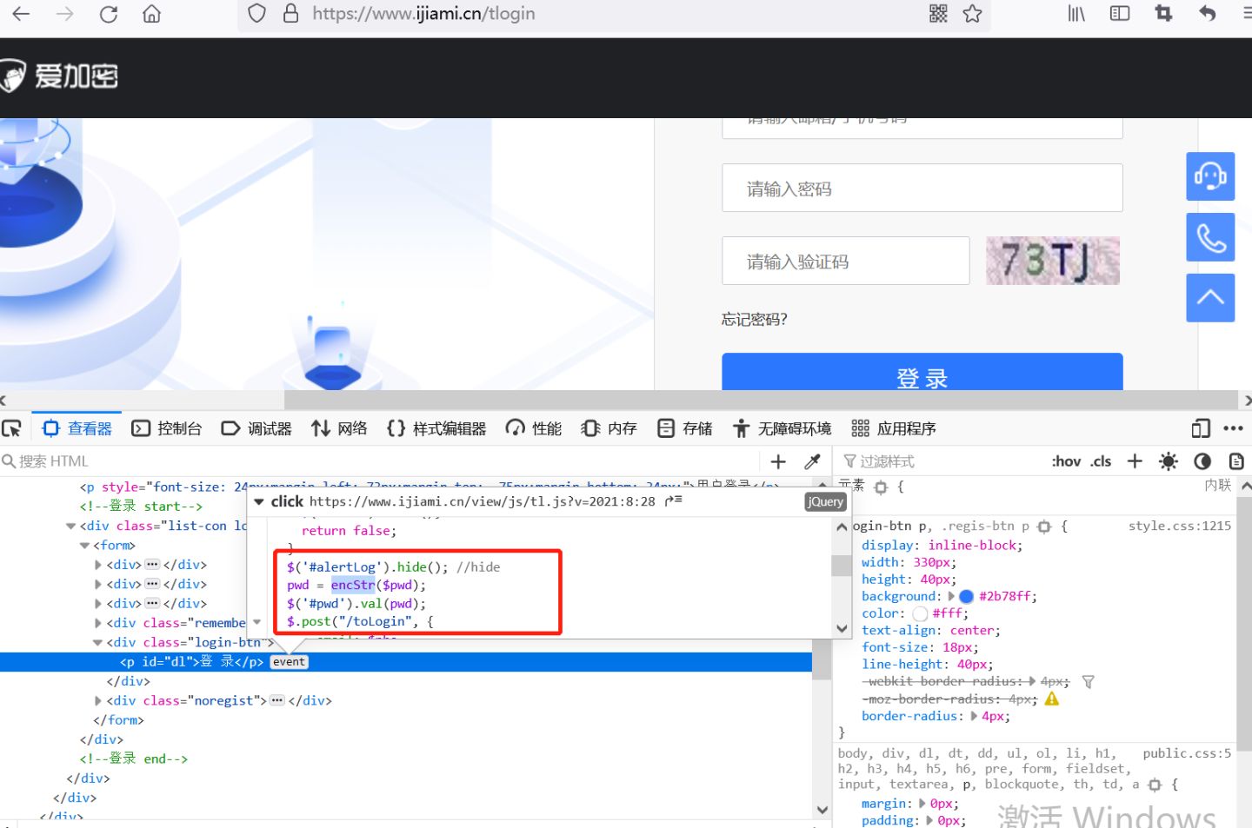Toggle the sidebar icon in browser toolbar
The height and width of the screenshot is (828, 1252).
pyautogui.click(x=1120, y=14)
